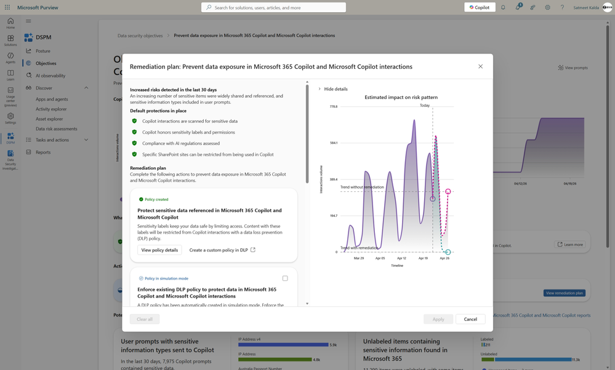The image size is (615, 370).
Task: Click the magenta trend without remediation marker
Action: click(x=448, y=192)
